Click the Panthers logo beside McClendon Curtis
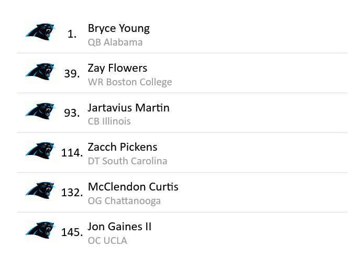 tap(40, 190)
